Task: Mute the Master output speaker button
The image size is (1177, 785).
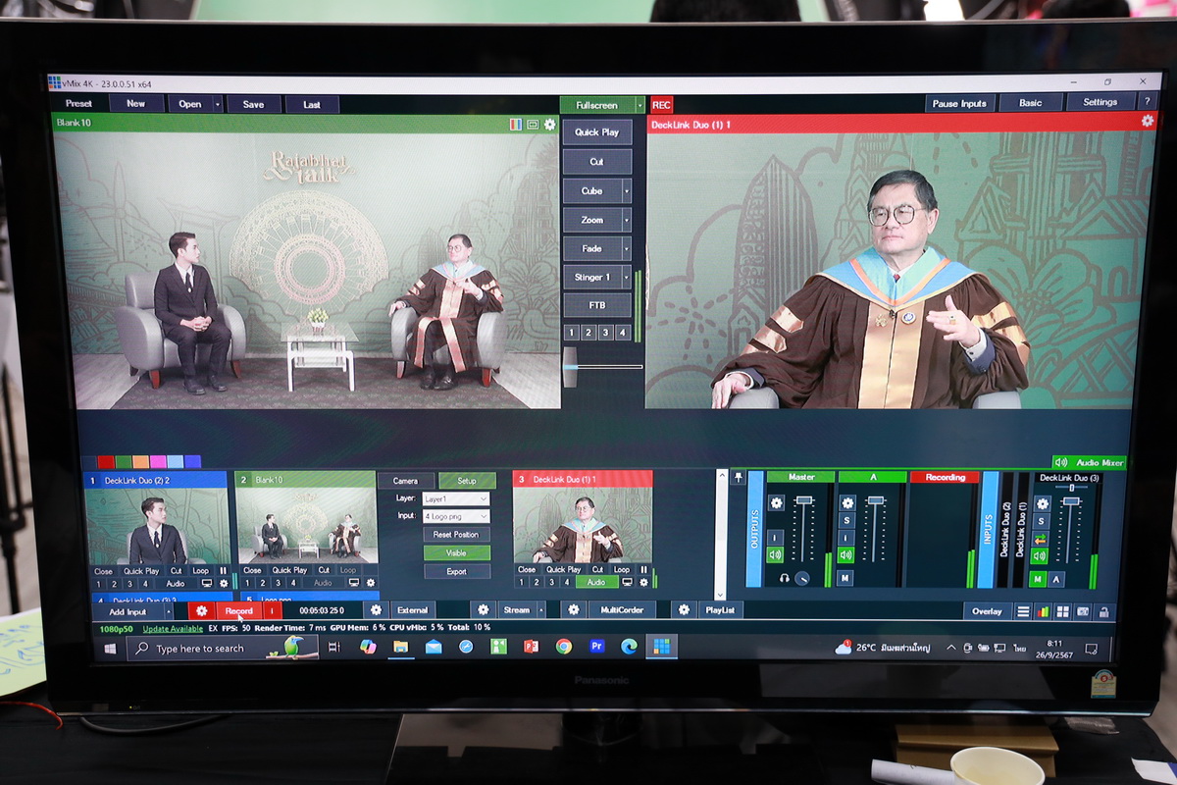Action: [x=776, y=555]
